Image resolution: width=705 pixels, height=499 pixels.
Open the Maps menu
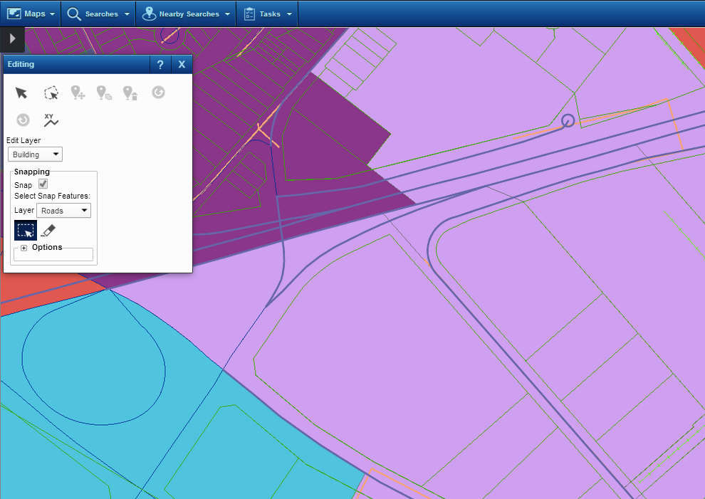point(31,14)
